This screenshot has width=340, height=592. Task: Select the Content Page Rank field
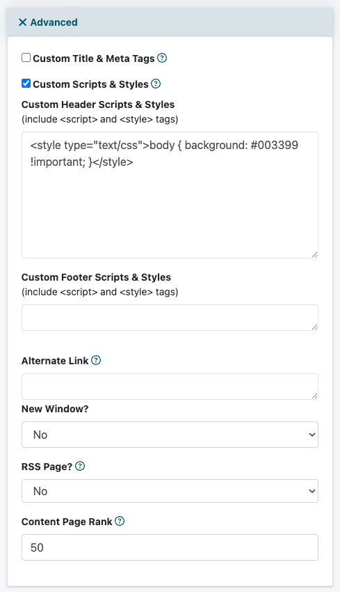pyautogui.click(x=170, y=547)
